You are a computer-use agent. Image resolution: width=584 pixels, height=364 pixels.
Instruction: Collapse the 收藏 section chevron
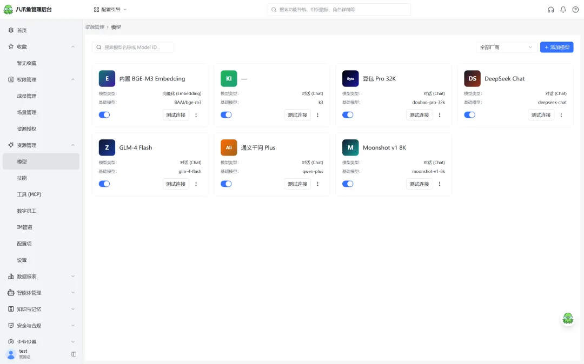[x=73, y=46]
